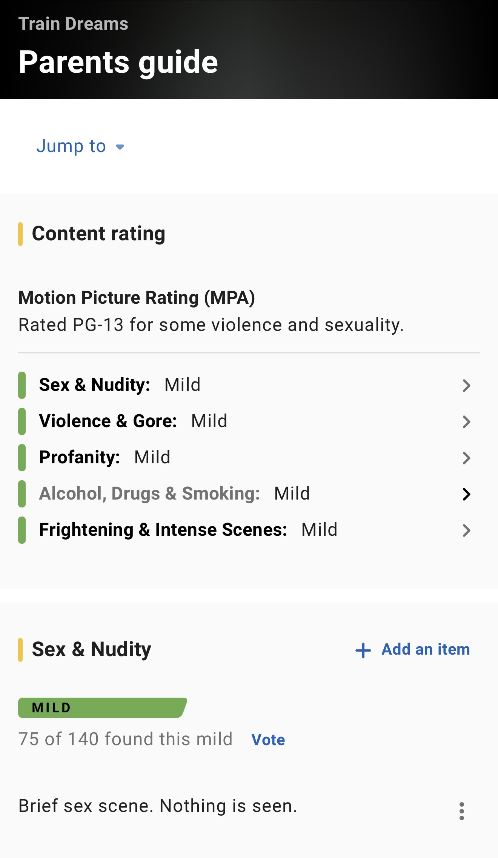Image resolution: width=498 pixels, height=858 pixels.
Task: Open the three-dot menu for sex scene entry
Action: [461, 811]
